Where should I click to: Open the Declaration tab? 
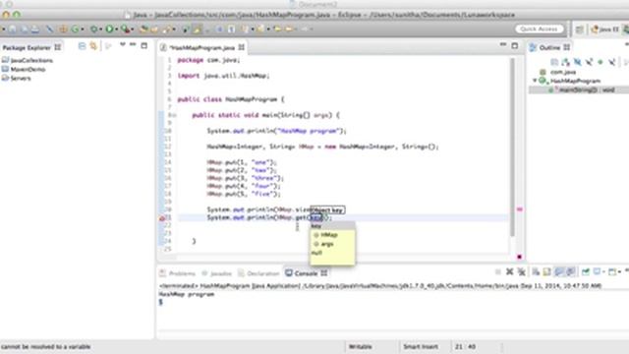[x=258, y=273]
